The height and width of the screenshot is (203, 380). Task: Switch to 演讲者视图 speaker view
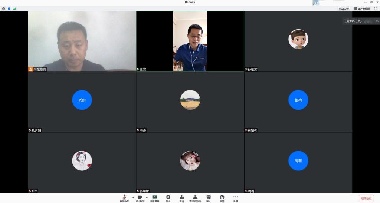coord(362,9)
